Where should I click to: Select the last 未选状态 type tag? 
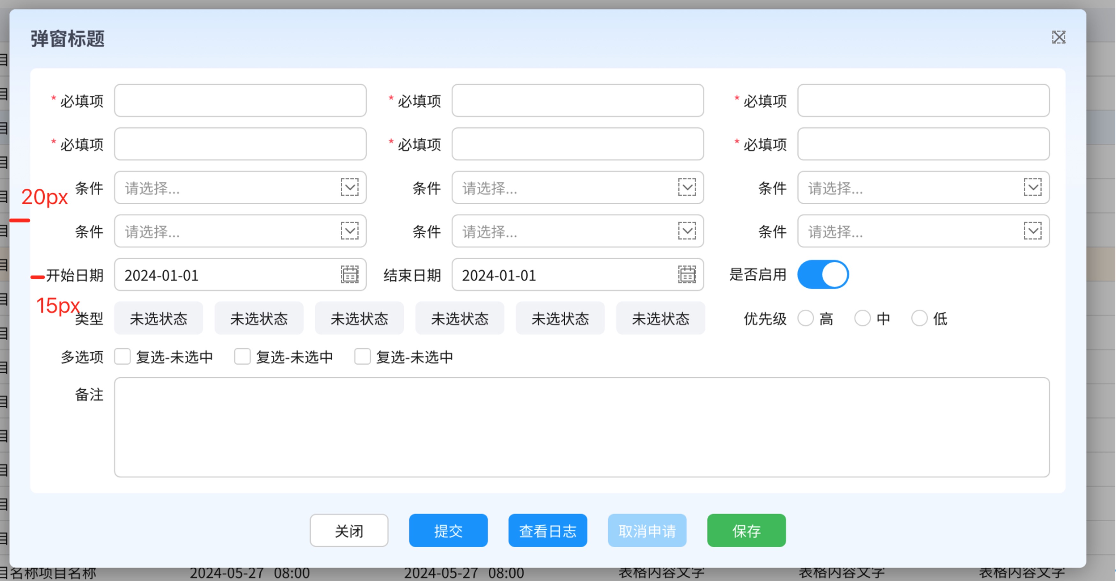[660, 319]
